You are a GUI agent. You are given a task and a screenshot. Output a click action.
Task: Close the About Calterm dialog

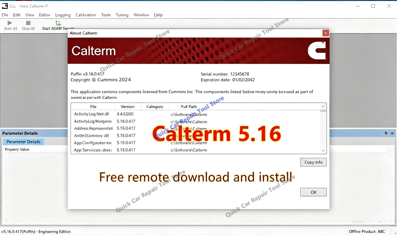(325, 33)
